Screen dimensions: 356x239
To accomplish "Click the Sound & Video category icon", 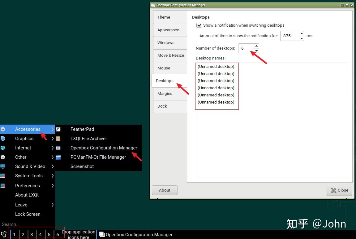I will (x=3, y=166).
